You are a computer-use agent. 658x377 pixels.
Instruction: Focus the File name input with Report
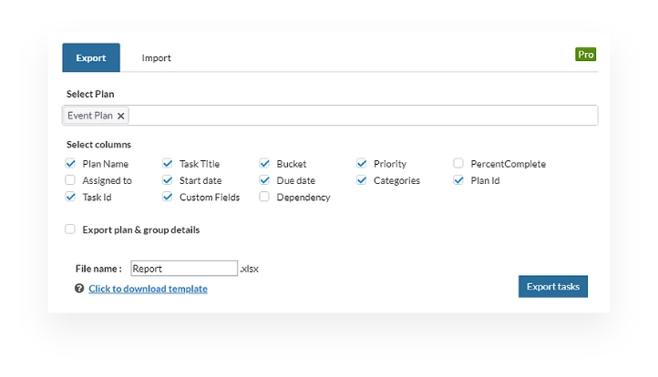pyautogui.click(x=184, y=269)
